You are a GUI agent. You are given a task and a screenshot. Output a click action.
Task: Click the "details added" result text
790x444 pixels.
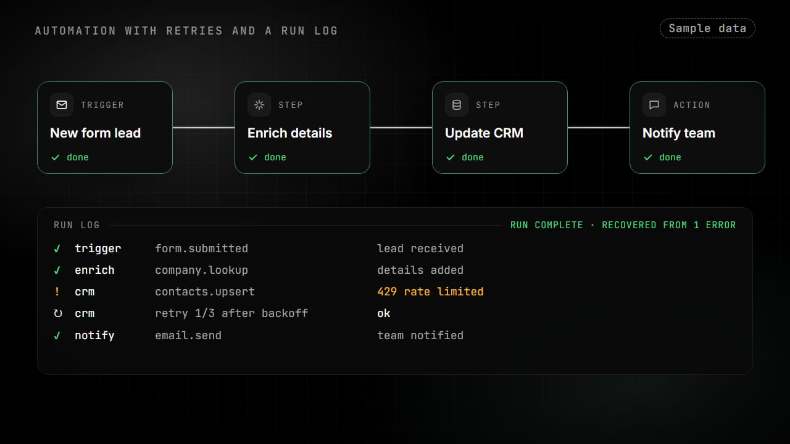420,270
